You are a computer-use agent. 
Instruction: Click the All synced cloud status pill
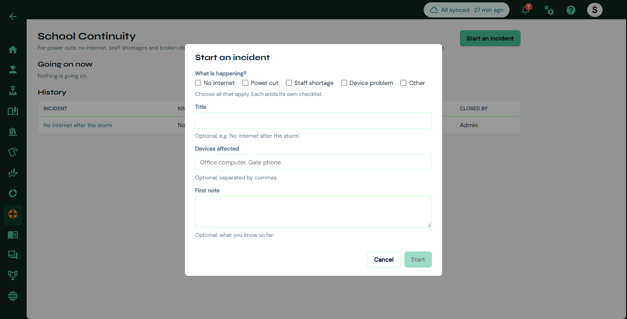pyautogui.click(x=466, y=10)
